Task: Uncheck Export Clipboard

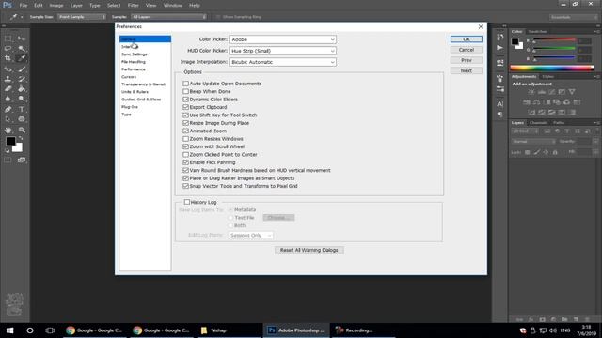Action: pos(186,107)
